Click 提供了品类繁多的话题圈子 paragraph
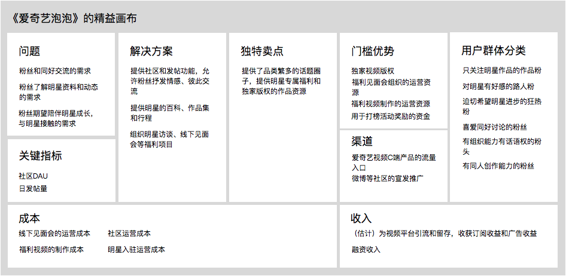566x276 pixels. click(281, 81)
